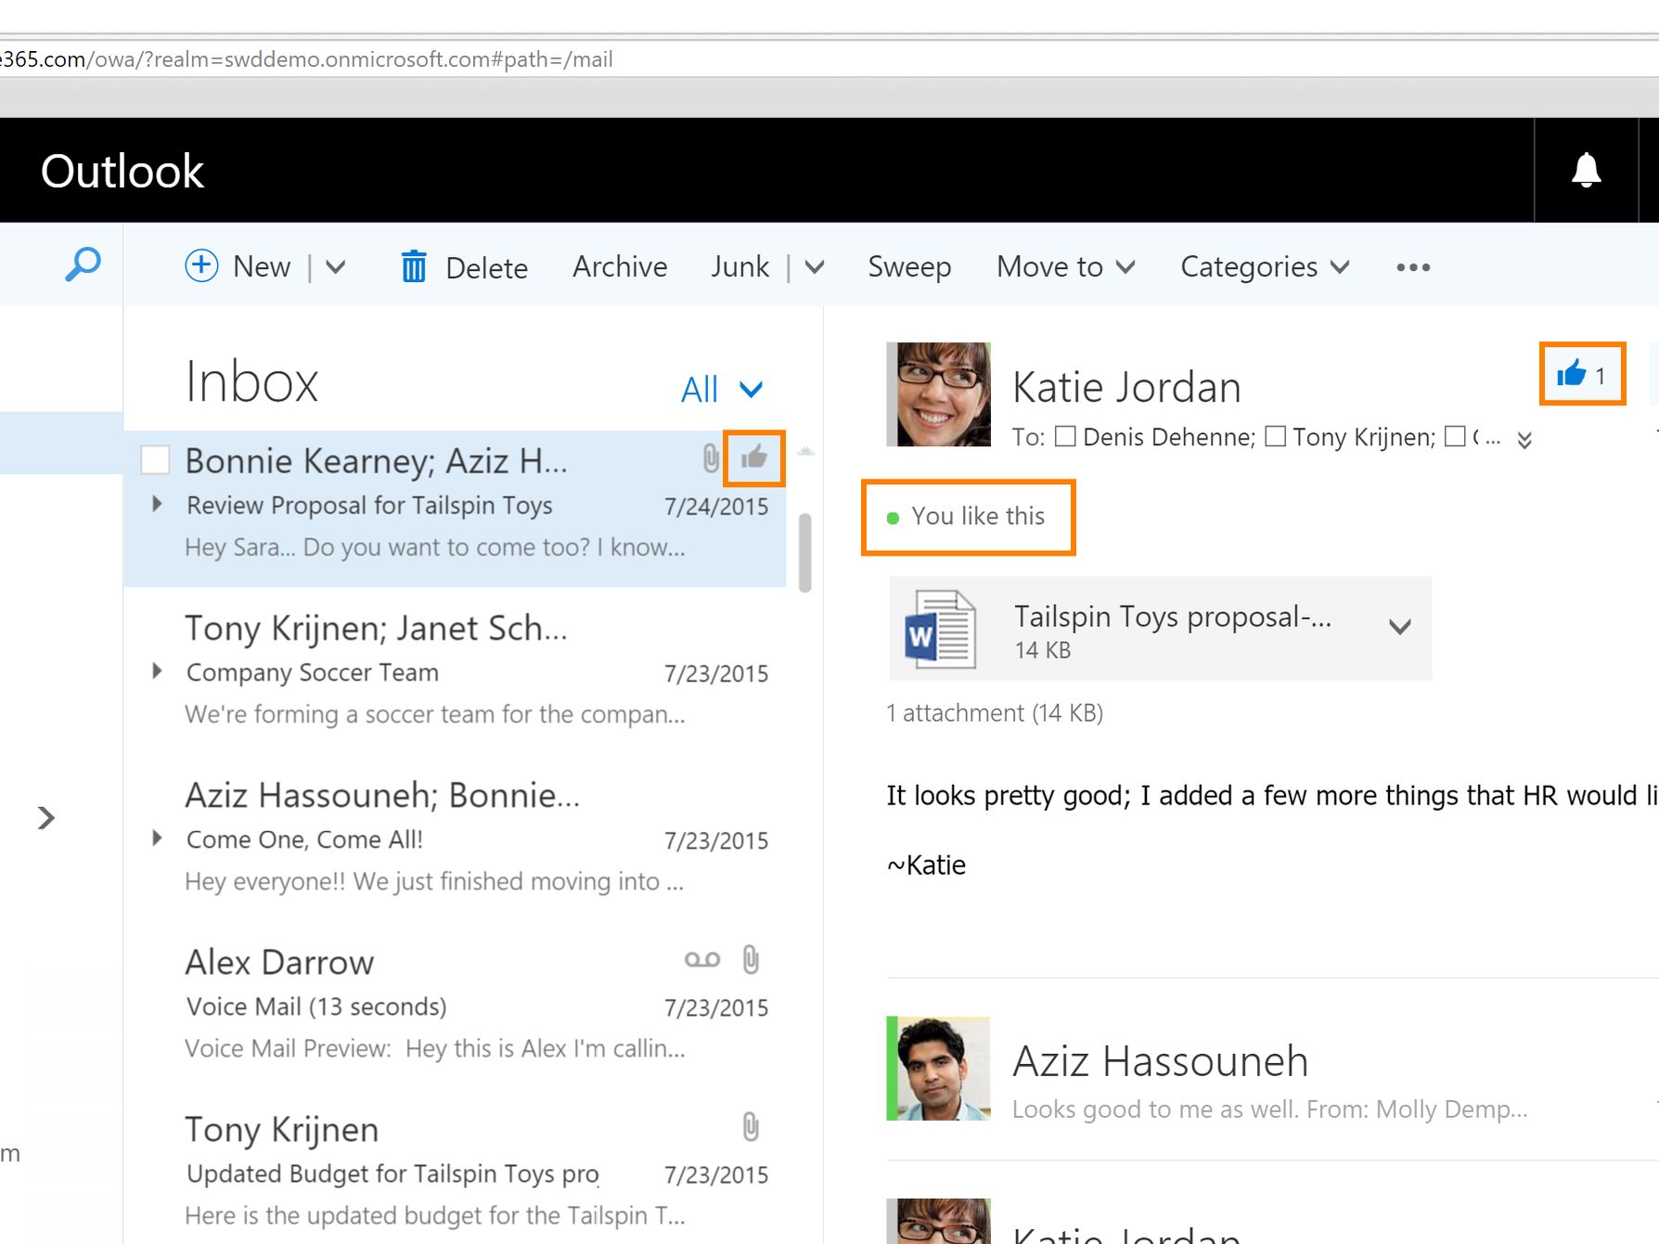Click the browser address bar URL

(306, 59)
